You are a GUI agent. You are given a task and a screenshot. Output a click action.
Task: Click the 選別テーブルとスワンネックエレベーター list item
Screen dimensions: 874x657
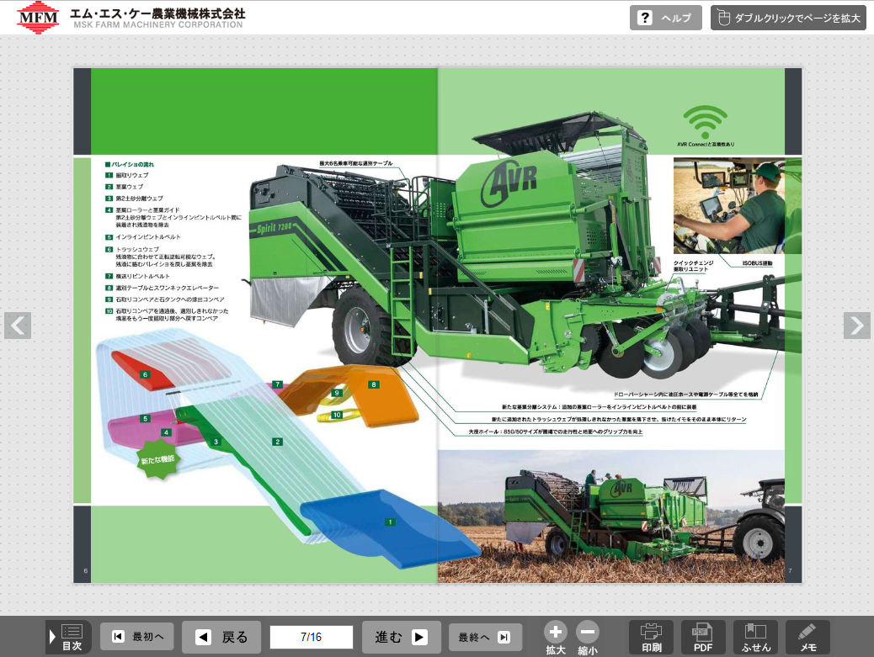click(x=168, y=288)
